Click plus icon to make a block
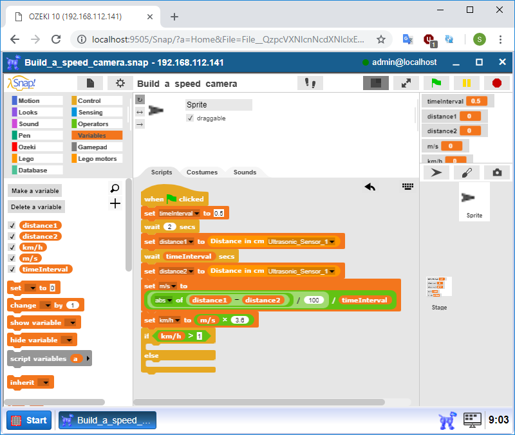Viewport: 515px width, 435px height. coord(115,203)
